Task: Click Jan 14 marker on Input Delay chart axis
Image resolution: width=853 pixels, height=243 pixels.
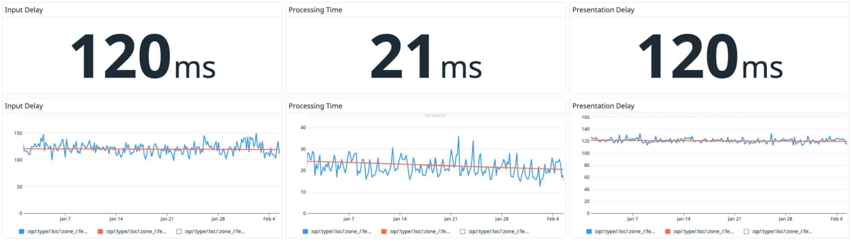Action: pyautogui.click(x=116, y=219)
